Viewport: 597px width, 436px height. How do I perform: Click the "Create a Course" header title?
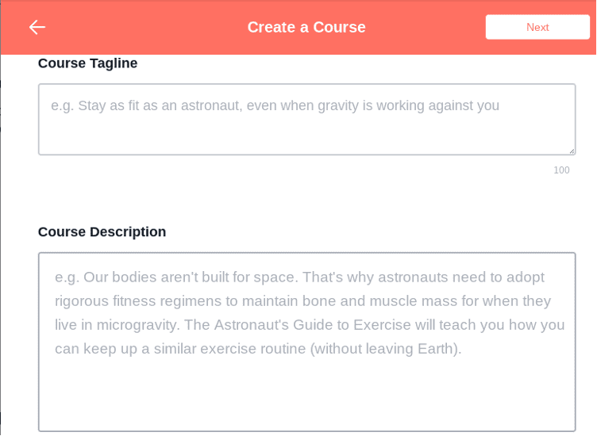[306, 27]
